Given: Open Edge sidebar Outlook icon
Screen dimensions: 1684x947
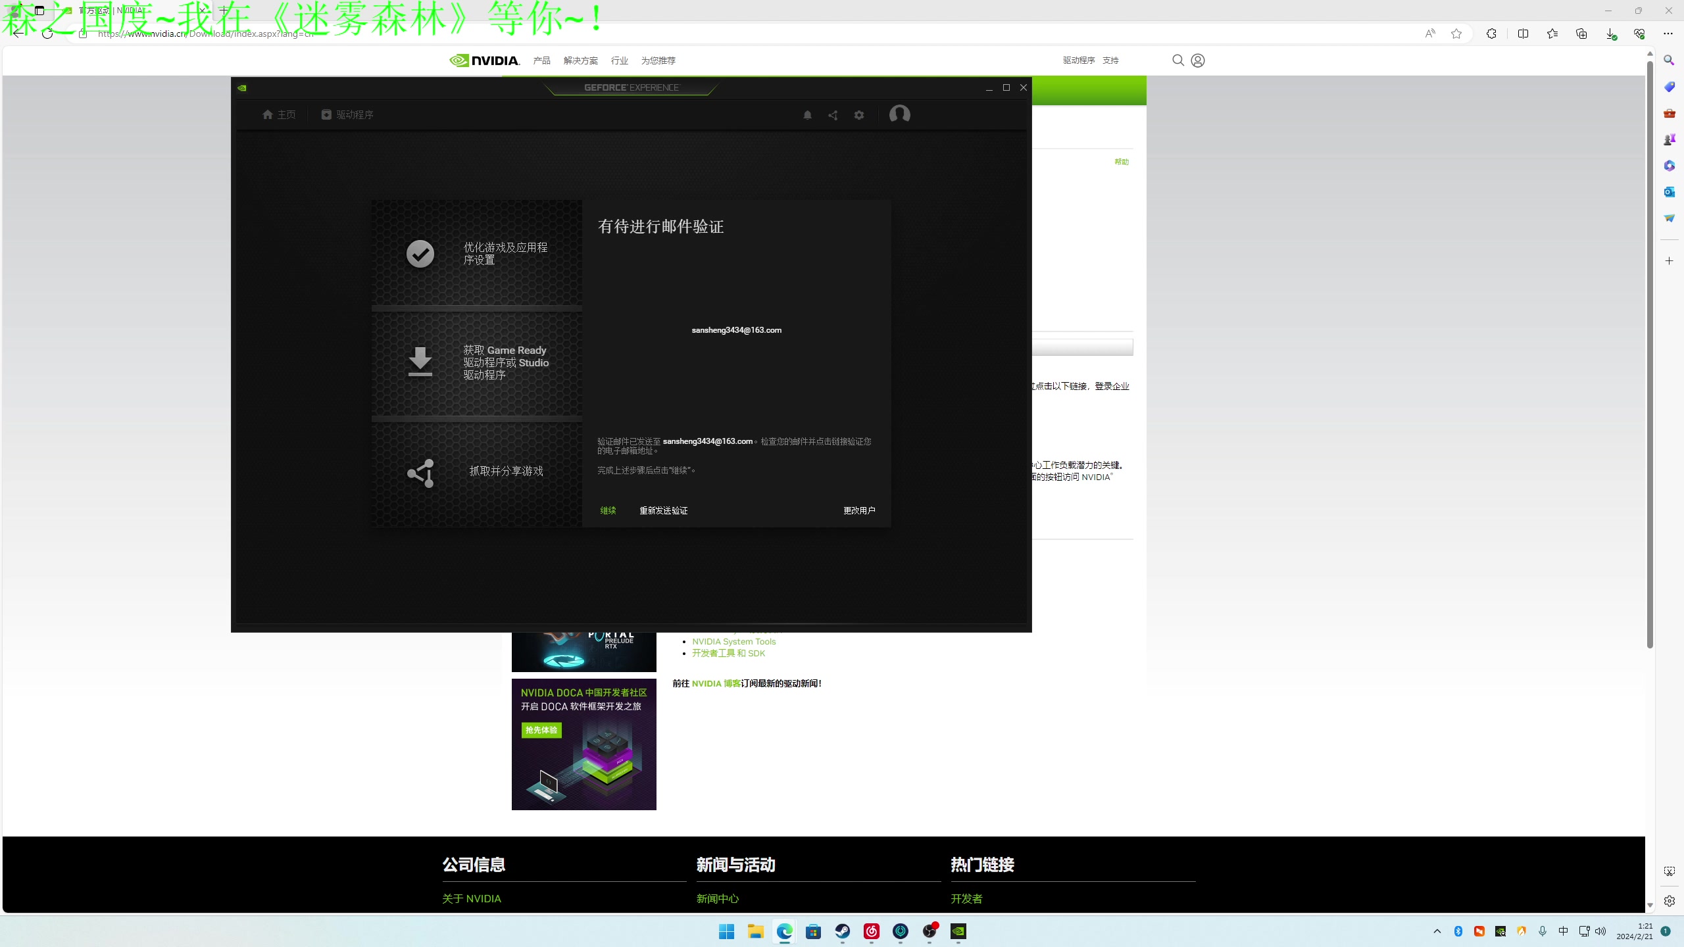Looking at the screenshot, I should pos(1669,192).
